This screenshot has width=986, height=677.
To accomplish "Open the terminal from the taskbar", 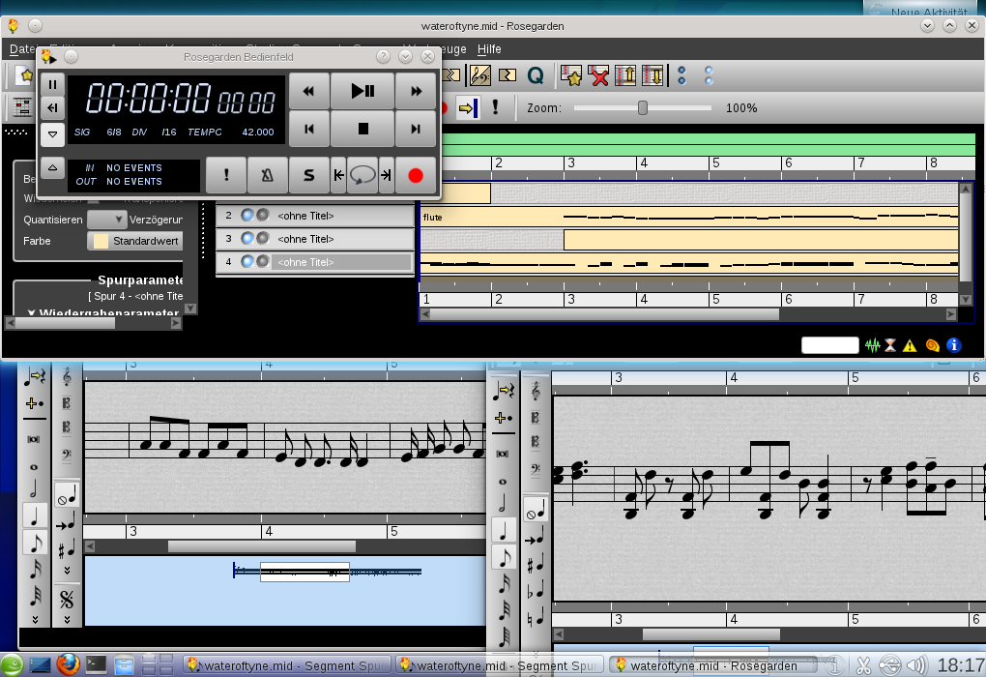I will point(97,664).
